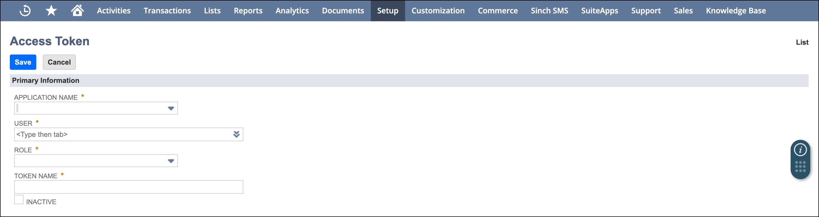Open the Transactions menu

point(167,11)
